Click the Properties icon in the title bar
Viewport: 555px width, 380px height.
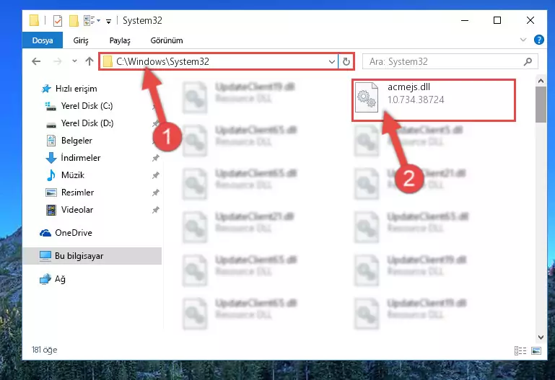pos(57,20)
